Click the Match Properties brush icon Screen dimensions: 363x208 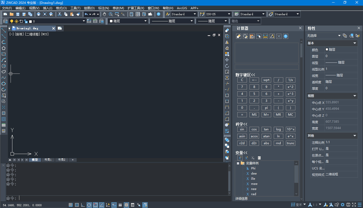78,14
